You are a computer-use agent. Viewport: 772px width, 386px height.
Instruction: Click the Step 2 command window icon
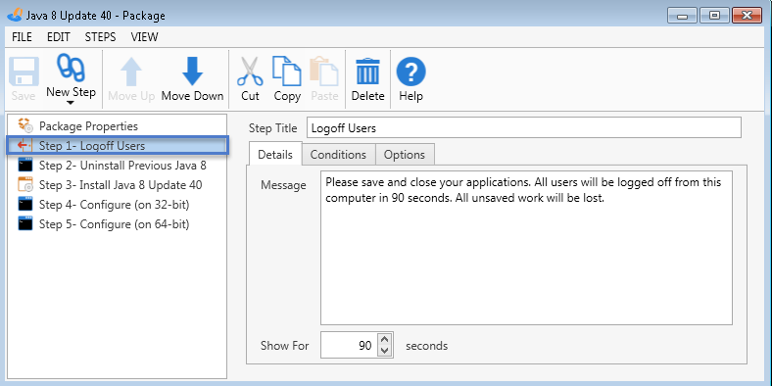click(x=25, y=165)
